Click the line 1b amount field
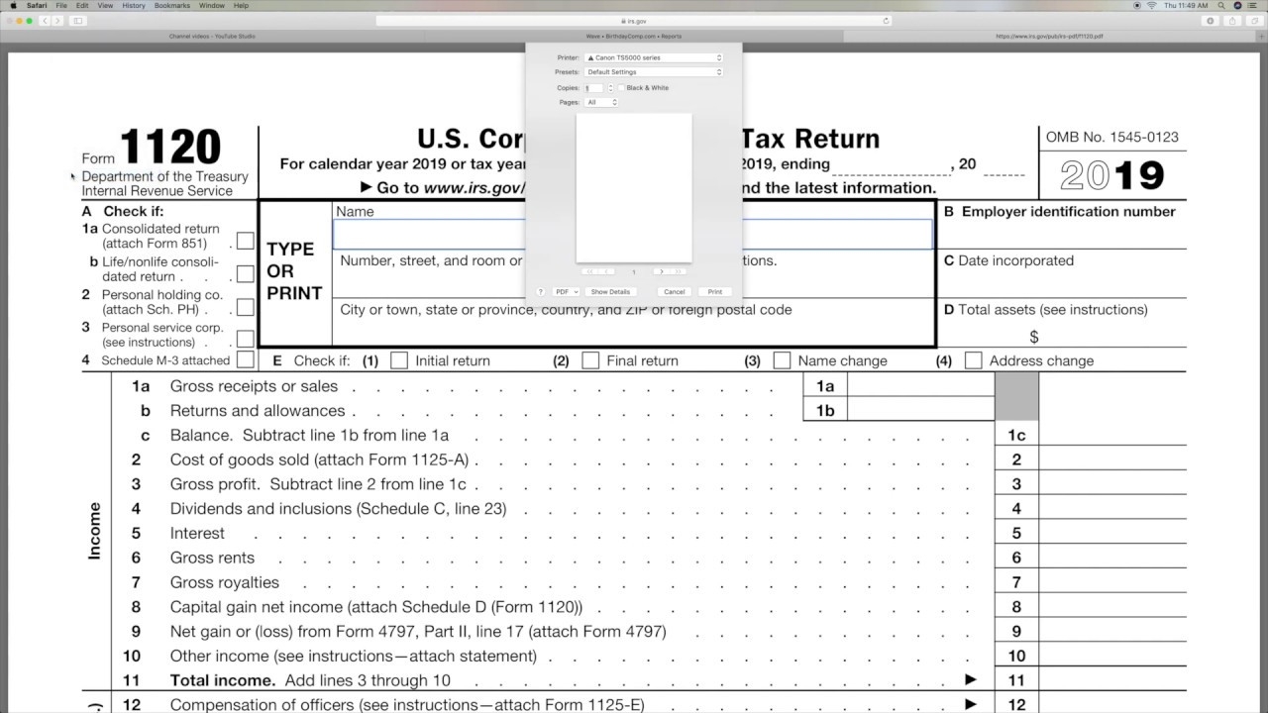The image size is (1268, 713). (920, 410)
